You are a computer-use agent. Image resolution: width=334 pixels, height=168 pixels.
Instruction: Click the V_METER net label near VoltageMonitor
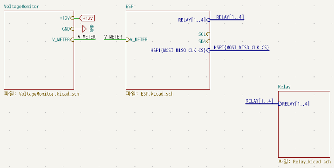(87, 37)
